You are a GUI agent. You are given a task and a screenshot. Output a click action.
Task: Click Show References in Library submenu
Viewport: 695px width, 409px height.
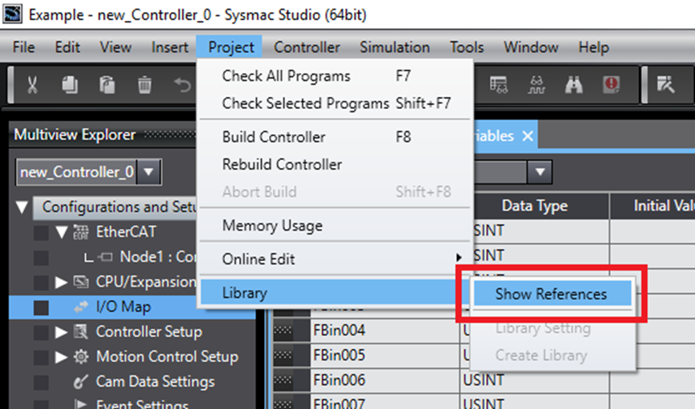551,294
